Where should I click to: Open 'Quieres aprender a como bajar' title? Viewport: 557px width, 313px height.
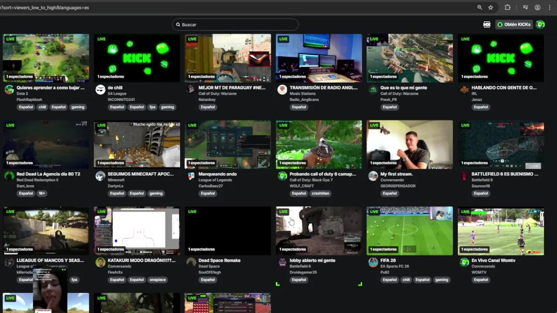coord(50,87)
